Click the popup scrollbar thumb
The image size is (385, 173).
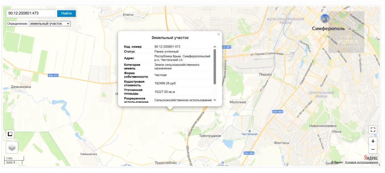(x=215, y=67)
